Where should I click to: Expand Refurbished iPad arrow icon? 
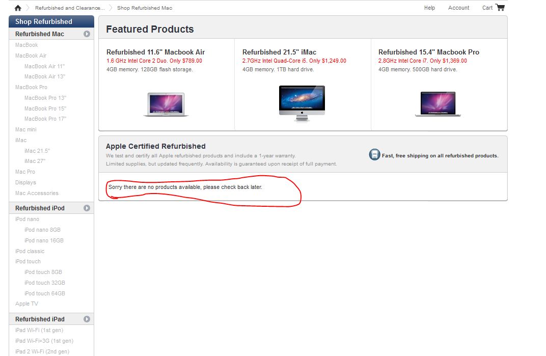tap(87, 319)
